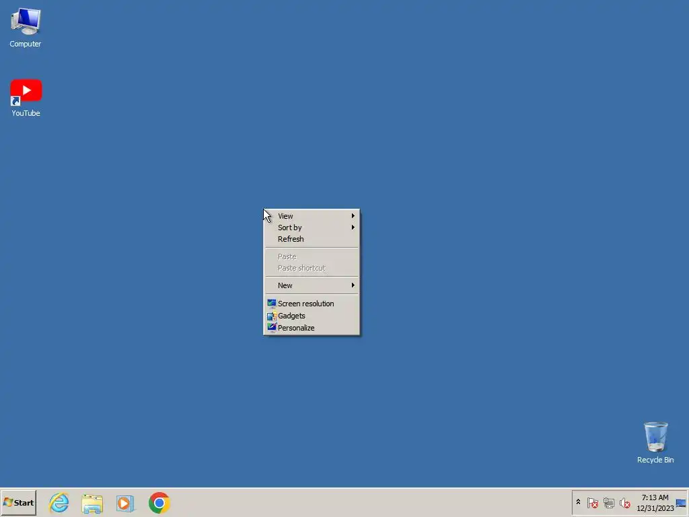This screenshot has height=517, width=689.
Task: Click the View submenu arrow
Action: pyautogui.click(x=353, y=216)
